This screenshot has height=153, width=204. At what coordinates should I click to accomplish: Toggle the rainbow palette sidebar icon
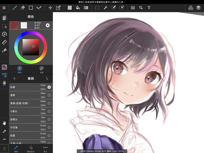pyautogui.click(x=4, y=83)
